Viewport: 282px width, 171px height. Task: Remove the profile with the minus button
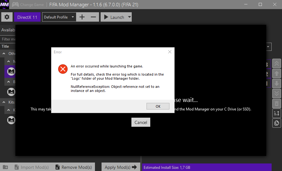tap(93, 17)
